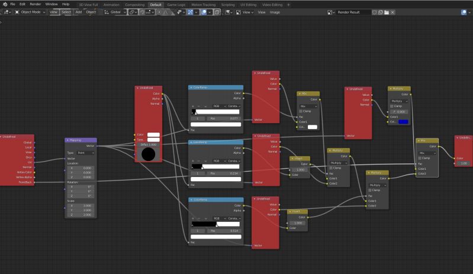Open the pivot point link icon
The image size is (473, 274).
[x=133, y=12]
